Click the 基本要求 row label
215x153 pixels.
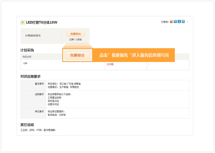click(39, 84)
